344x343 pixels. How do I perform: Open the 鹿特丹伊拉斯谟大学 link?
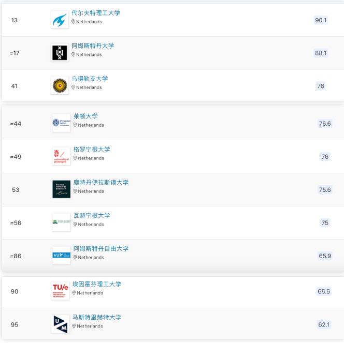coord(101,183)
